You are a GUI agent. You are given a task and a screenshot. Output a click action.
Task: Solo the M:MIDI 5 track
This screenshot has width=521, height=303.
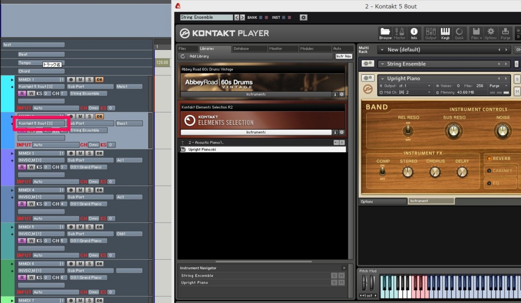[x=90, y=227]
